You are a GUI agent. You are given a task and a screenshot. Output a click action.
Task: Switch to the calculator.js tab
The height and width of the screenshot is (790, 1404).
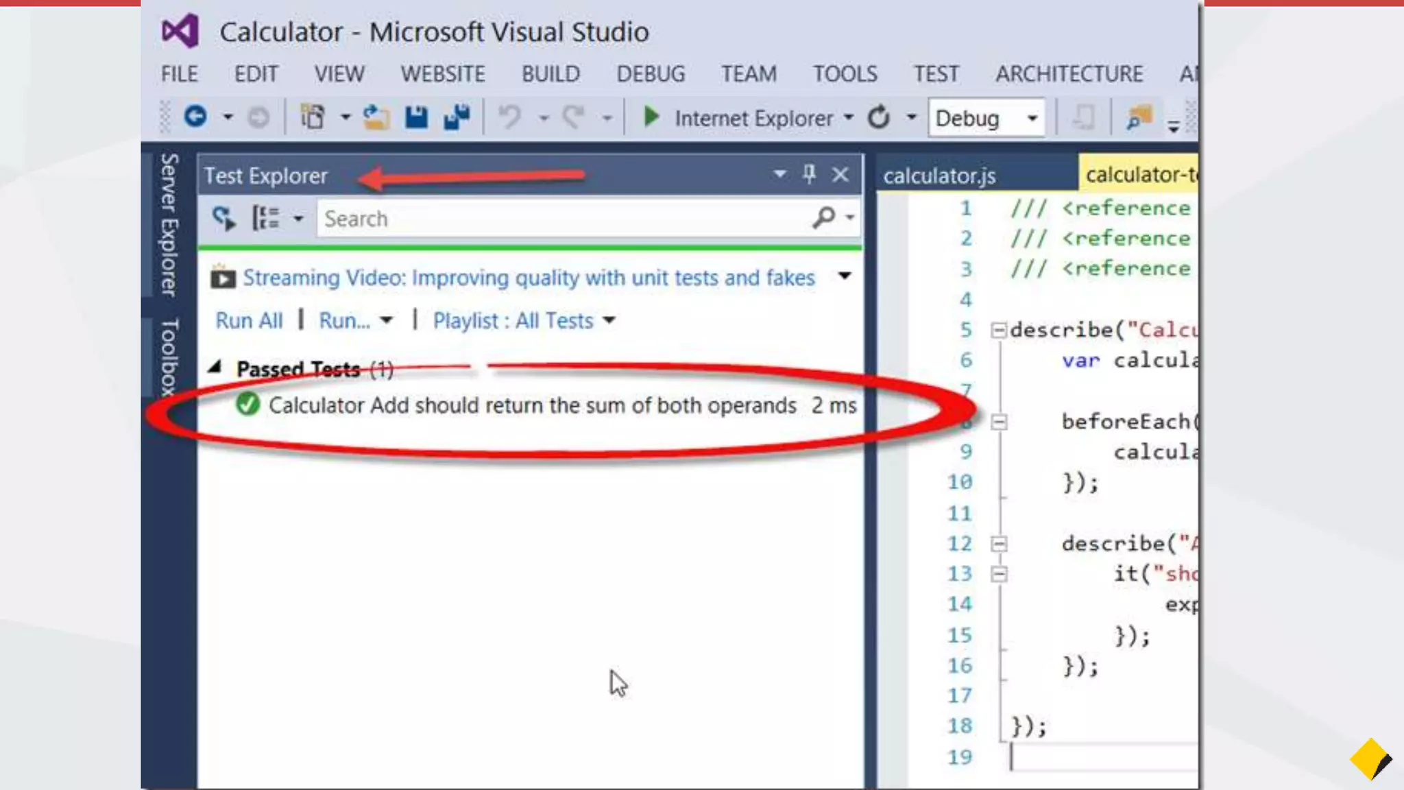pyautogui.click(x=976, y=176)
